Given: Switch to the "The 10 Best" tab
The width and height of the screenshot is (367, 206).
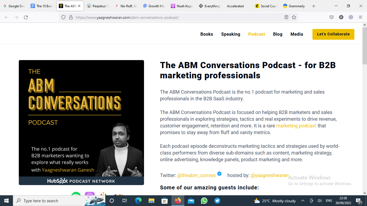Looking at the screenshot, I should (x=42, y=6).
